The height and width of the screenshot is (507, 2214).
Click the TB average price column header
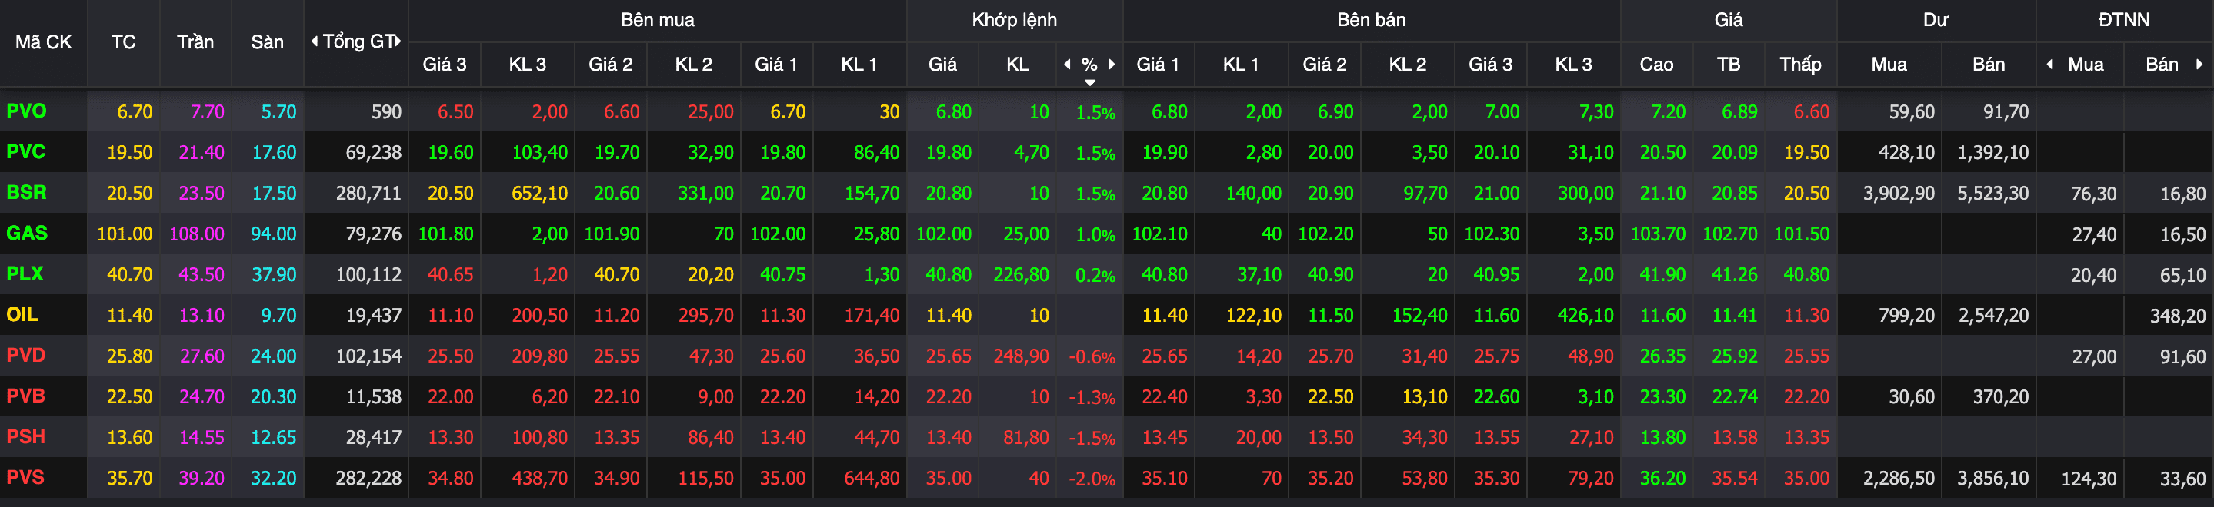coord(1729,65)
